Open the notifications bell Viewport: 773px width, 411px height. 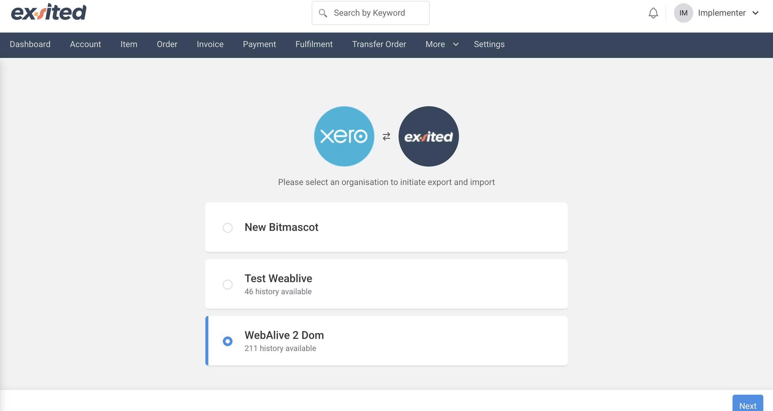tap(653, 13)
